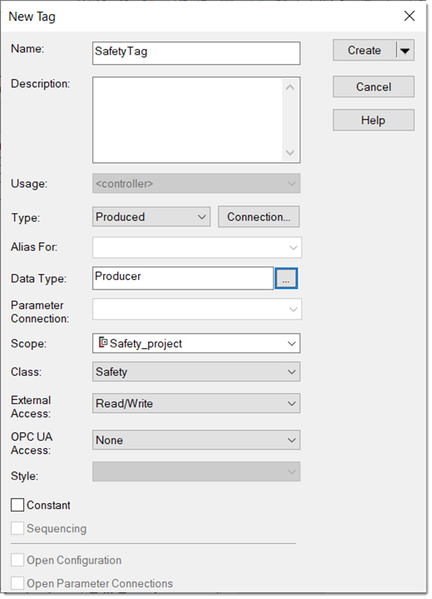Open the Connection settings button
This screenshot has width=432, height=599.
click(x=258, y=217)
